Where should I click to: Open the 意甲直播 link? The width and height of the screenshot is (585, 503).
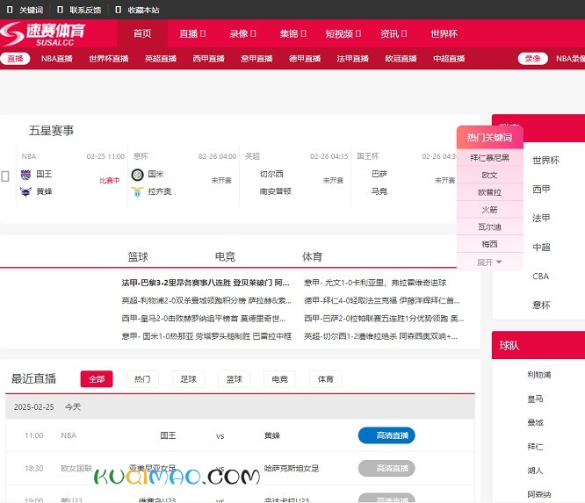(256, 59)
